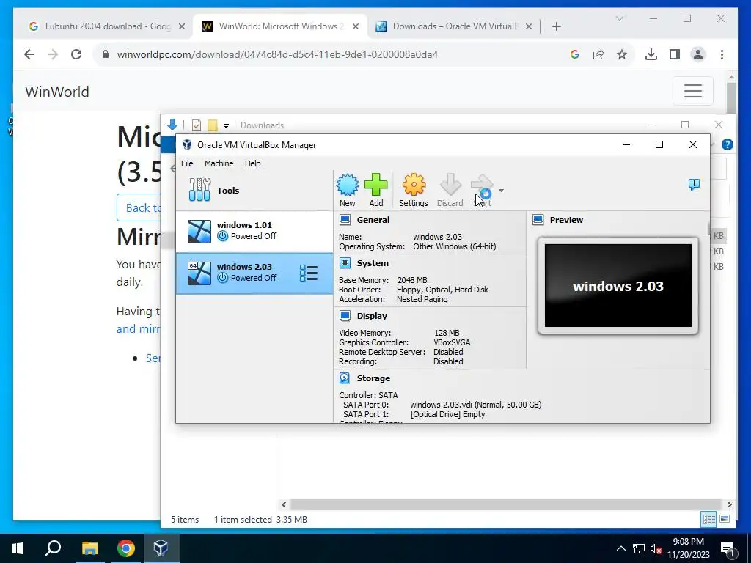Viewport: 751px width, 563px height.
Task: Expand the Start button dropdown arrow
Action: point(501,191)
